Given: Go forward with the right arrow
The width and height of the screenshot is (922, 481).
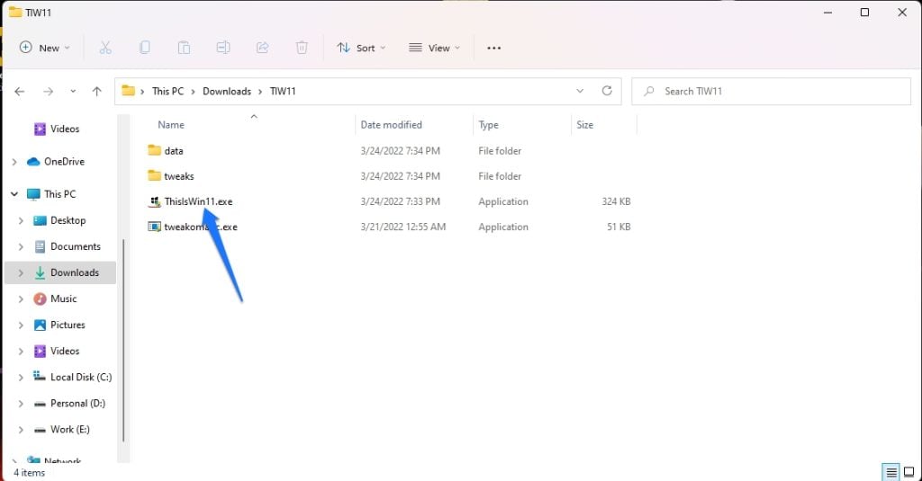Looking at the screenshot, I should coord(49,91).
